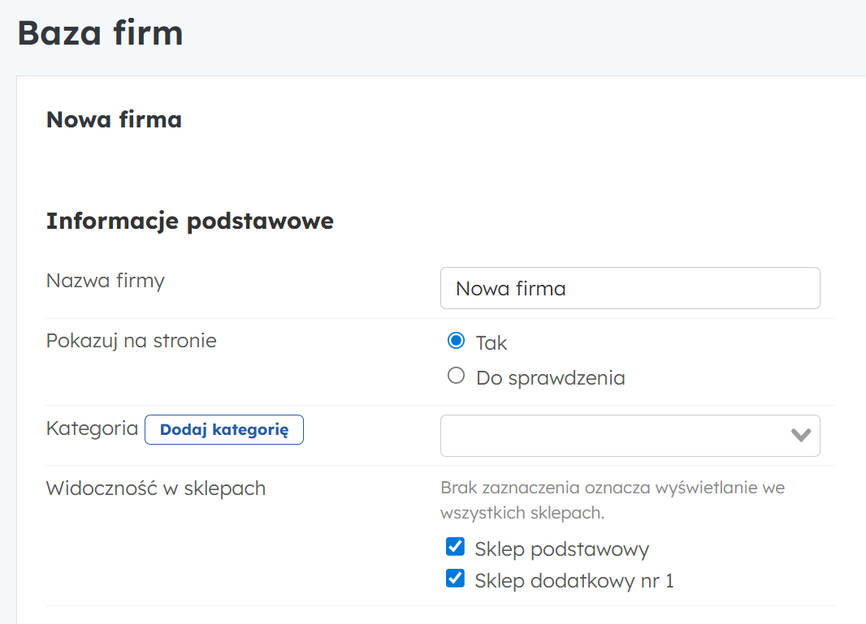866x624 pixels.
Task: Choose the "Do sprawdzenia" radio button circle
Action: 456,376
